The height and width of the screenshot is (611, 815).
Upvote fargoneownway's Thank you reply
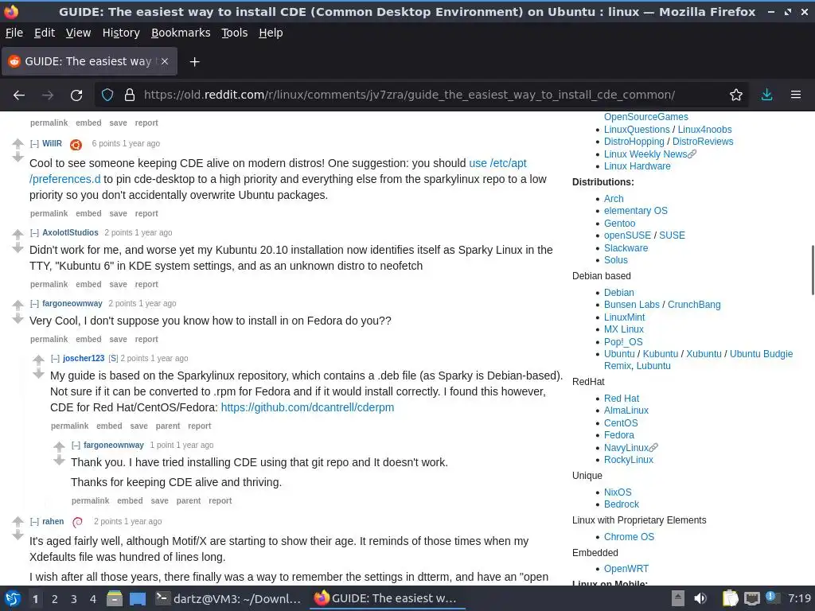59,446
